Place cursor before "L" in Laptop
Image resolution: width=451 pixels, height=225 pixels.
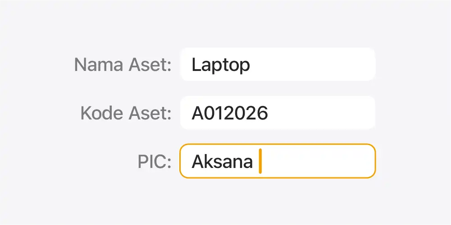click(x=192, y=65)
